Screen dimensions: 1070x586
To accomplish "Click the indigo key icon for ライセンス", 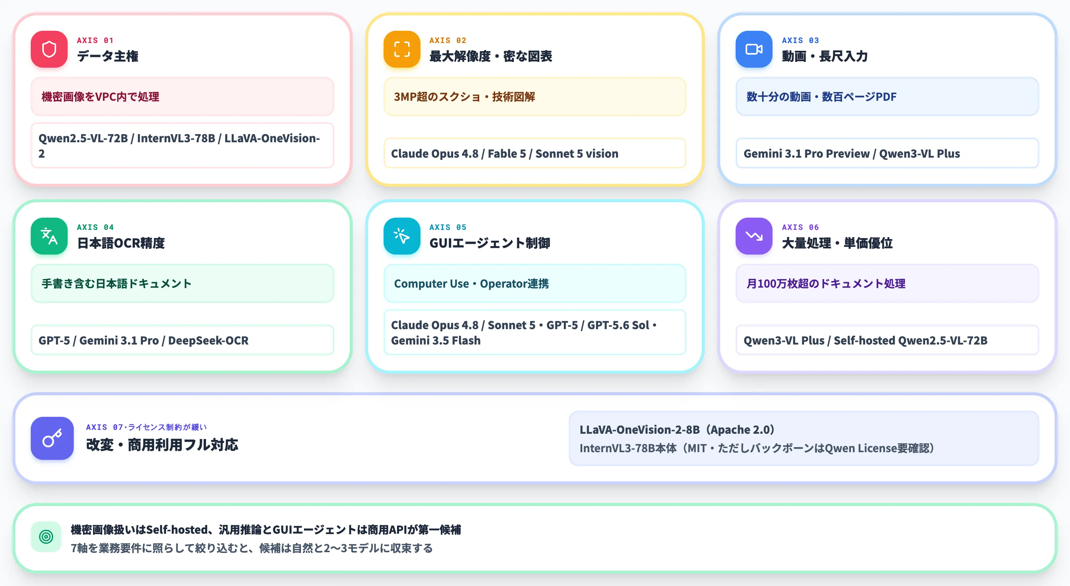I will (52, 438).
